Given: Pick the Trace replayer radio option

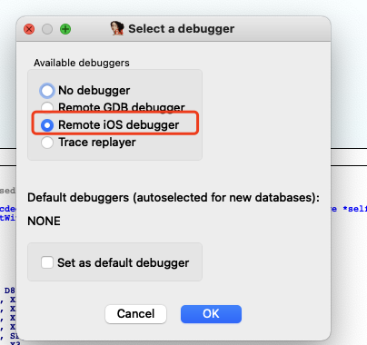Looking at the screenshot, I should (47, 143).
